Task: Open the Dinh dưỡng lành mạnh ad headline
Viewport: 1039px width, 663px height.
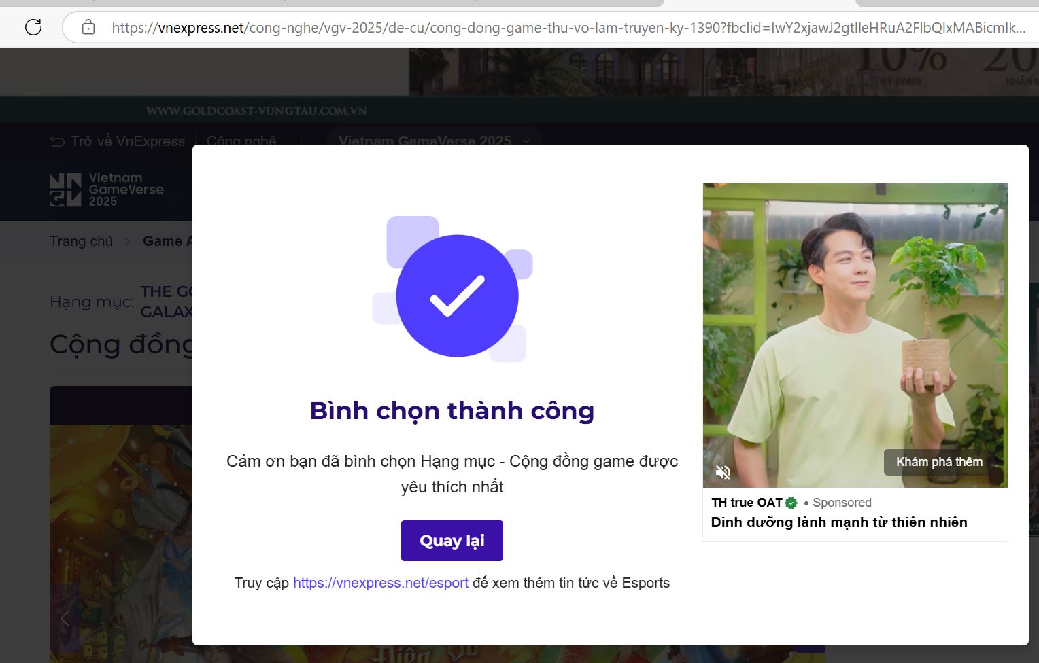Action: point(838,522)
